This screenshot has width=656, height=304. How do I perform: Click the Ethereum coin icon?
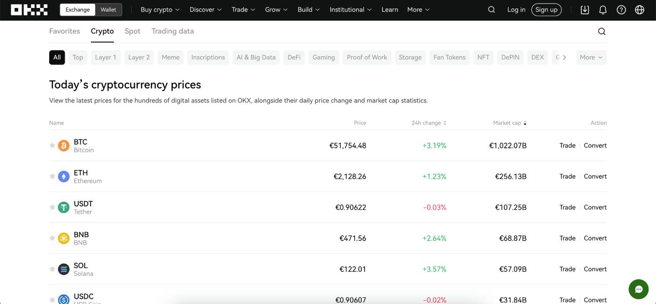pos(64,176)
